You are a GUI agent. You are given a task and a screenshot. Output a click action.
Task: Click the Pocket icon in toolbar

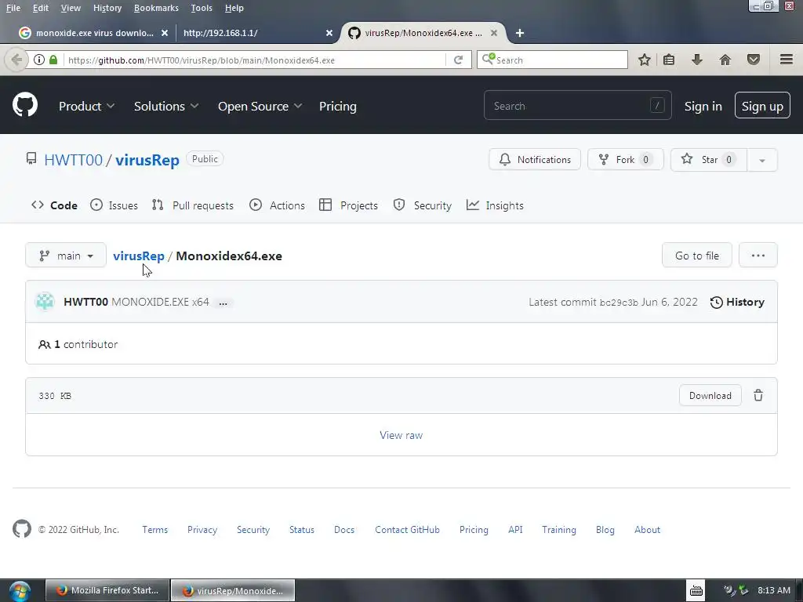754,60
